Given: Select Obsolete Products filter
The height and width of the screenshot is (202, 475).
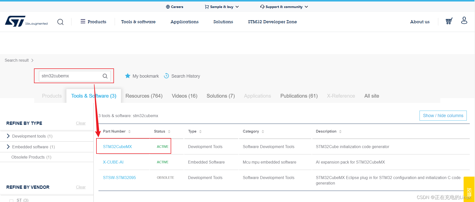Looking at the screenshot, I should pos(31,157).
